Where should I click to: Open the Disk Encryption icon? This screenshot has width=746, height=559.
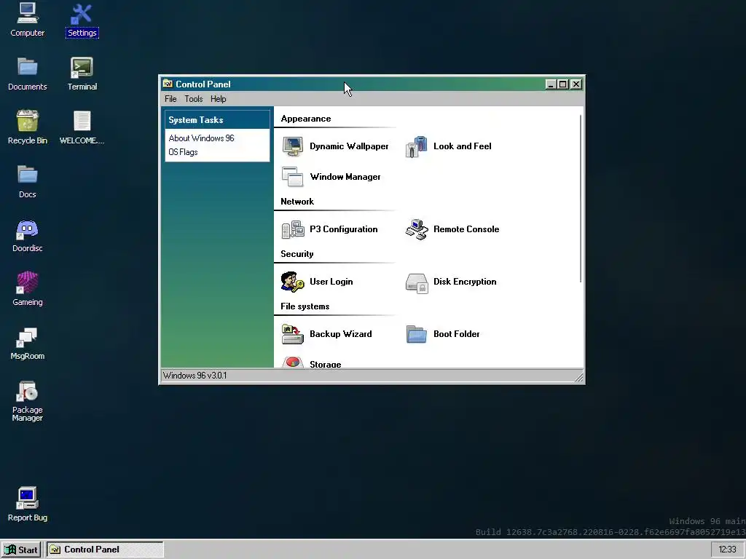(416, 282)
